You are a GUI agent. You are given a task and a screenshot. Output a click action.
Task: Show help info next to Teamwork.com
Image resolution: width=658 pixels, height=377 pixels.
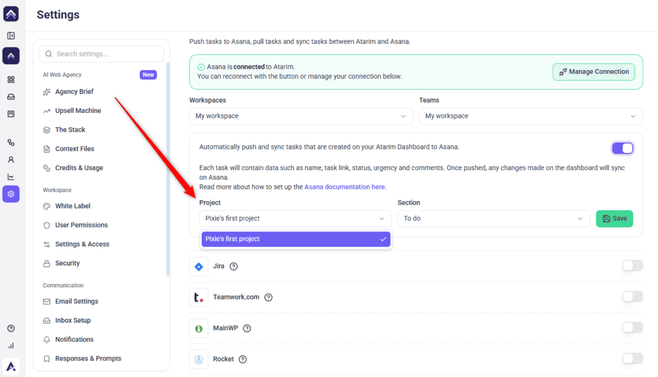tap(269, 297)
